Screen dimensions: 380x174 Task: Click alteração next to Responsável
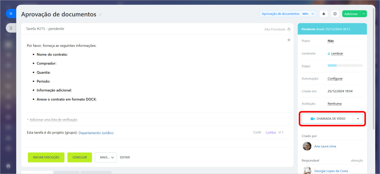pos(357,160)
